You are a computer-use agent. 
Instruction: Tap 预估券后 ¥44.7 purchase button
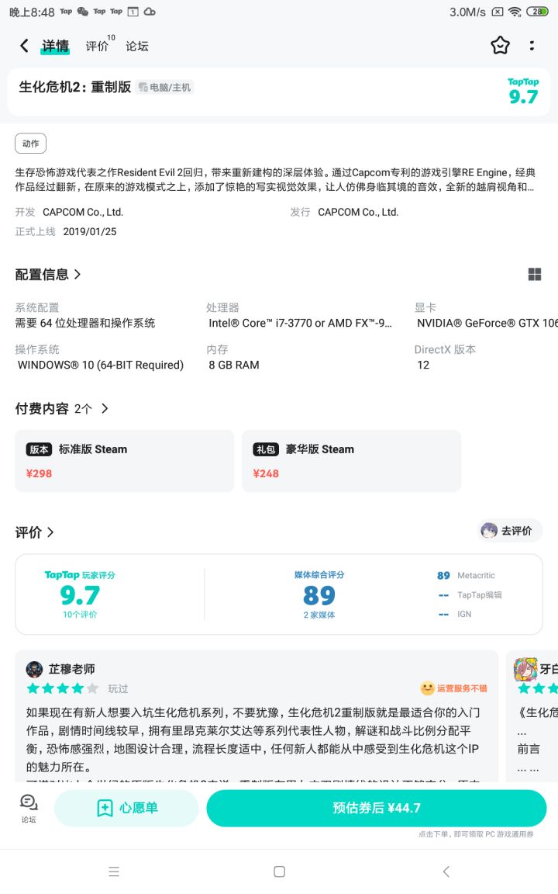pyautogui.click(x=377, y=808)
